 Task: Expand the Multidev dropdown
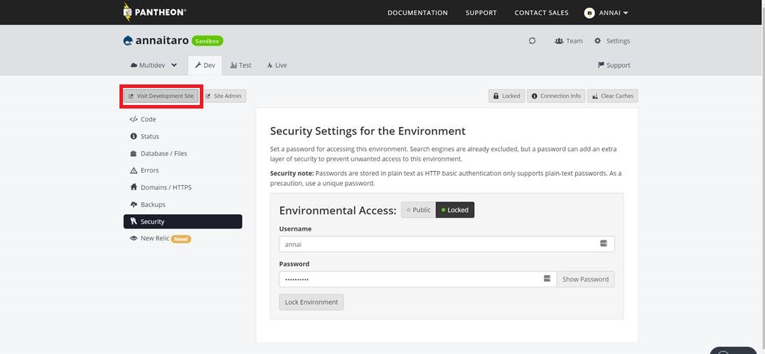[x=154, y=65]
